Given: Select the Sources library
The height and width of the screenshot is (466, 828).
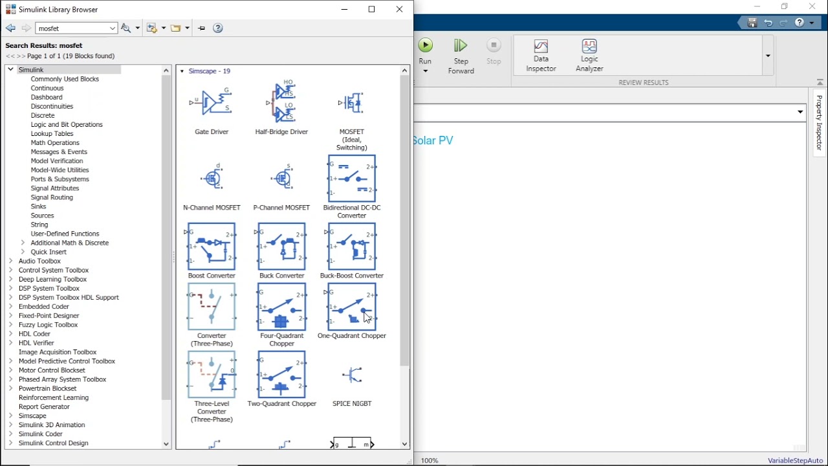Looking at the screenshot, I should 42,216.
